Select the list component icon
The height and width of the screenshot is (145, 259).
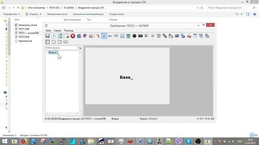pos(159,36)
